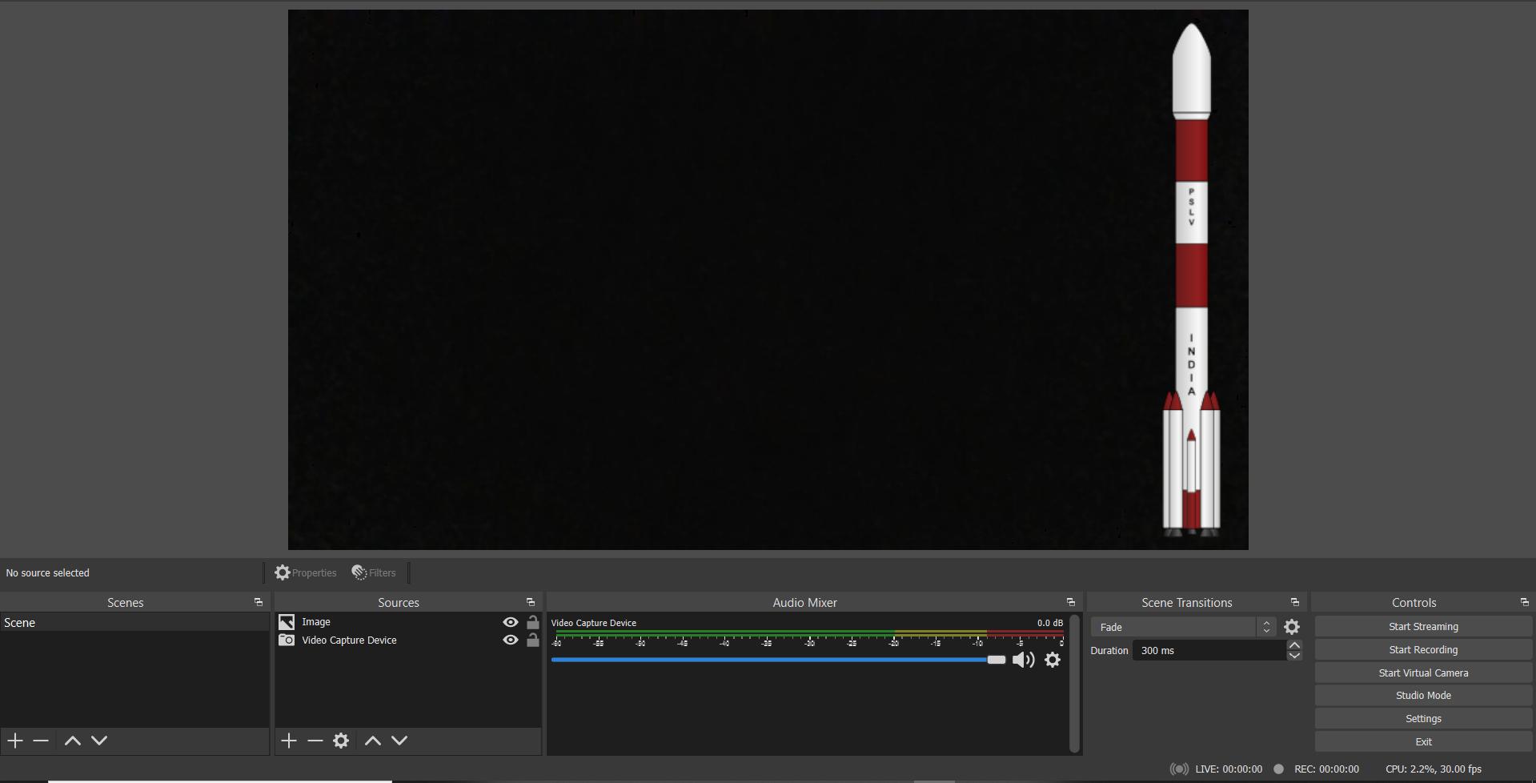Mute Video Capture Device speaker icon
Image resolution: width=1536 pixels, height=783 pixels.
coord(1024,660)
